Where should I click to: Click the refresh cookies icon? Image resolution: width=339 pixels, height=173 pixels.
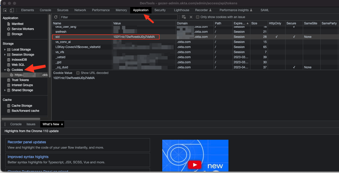click(56, 17)
